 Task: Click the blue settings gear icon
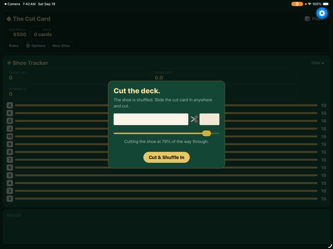pyautogui.click(x=322, y=13)
